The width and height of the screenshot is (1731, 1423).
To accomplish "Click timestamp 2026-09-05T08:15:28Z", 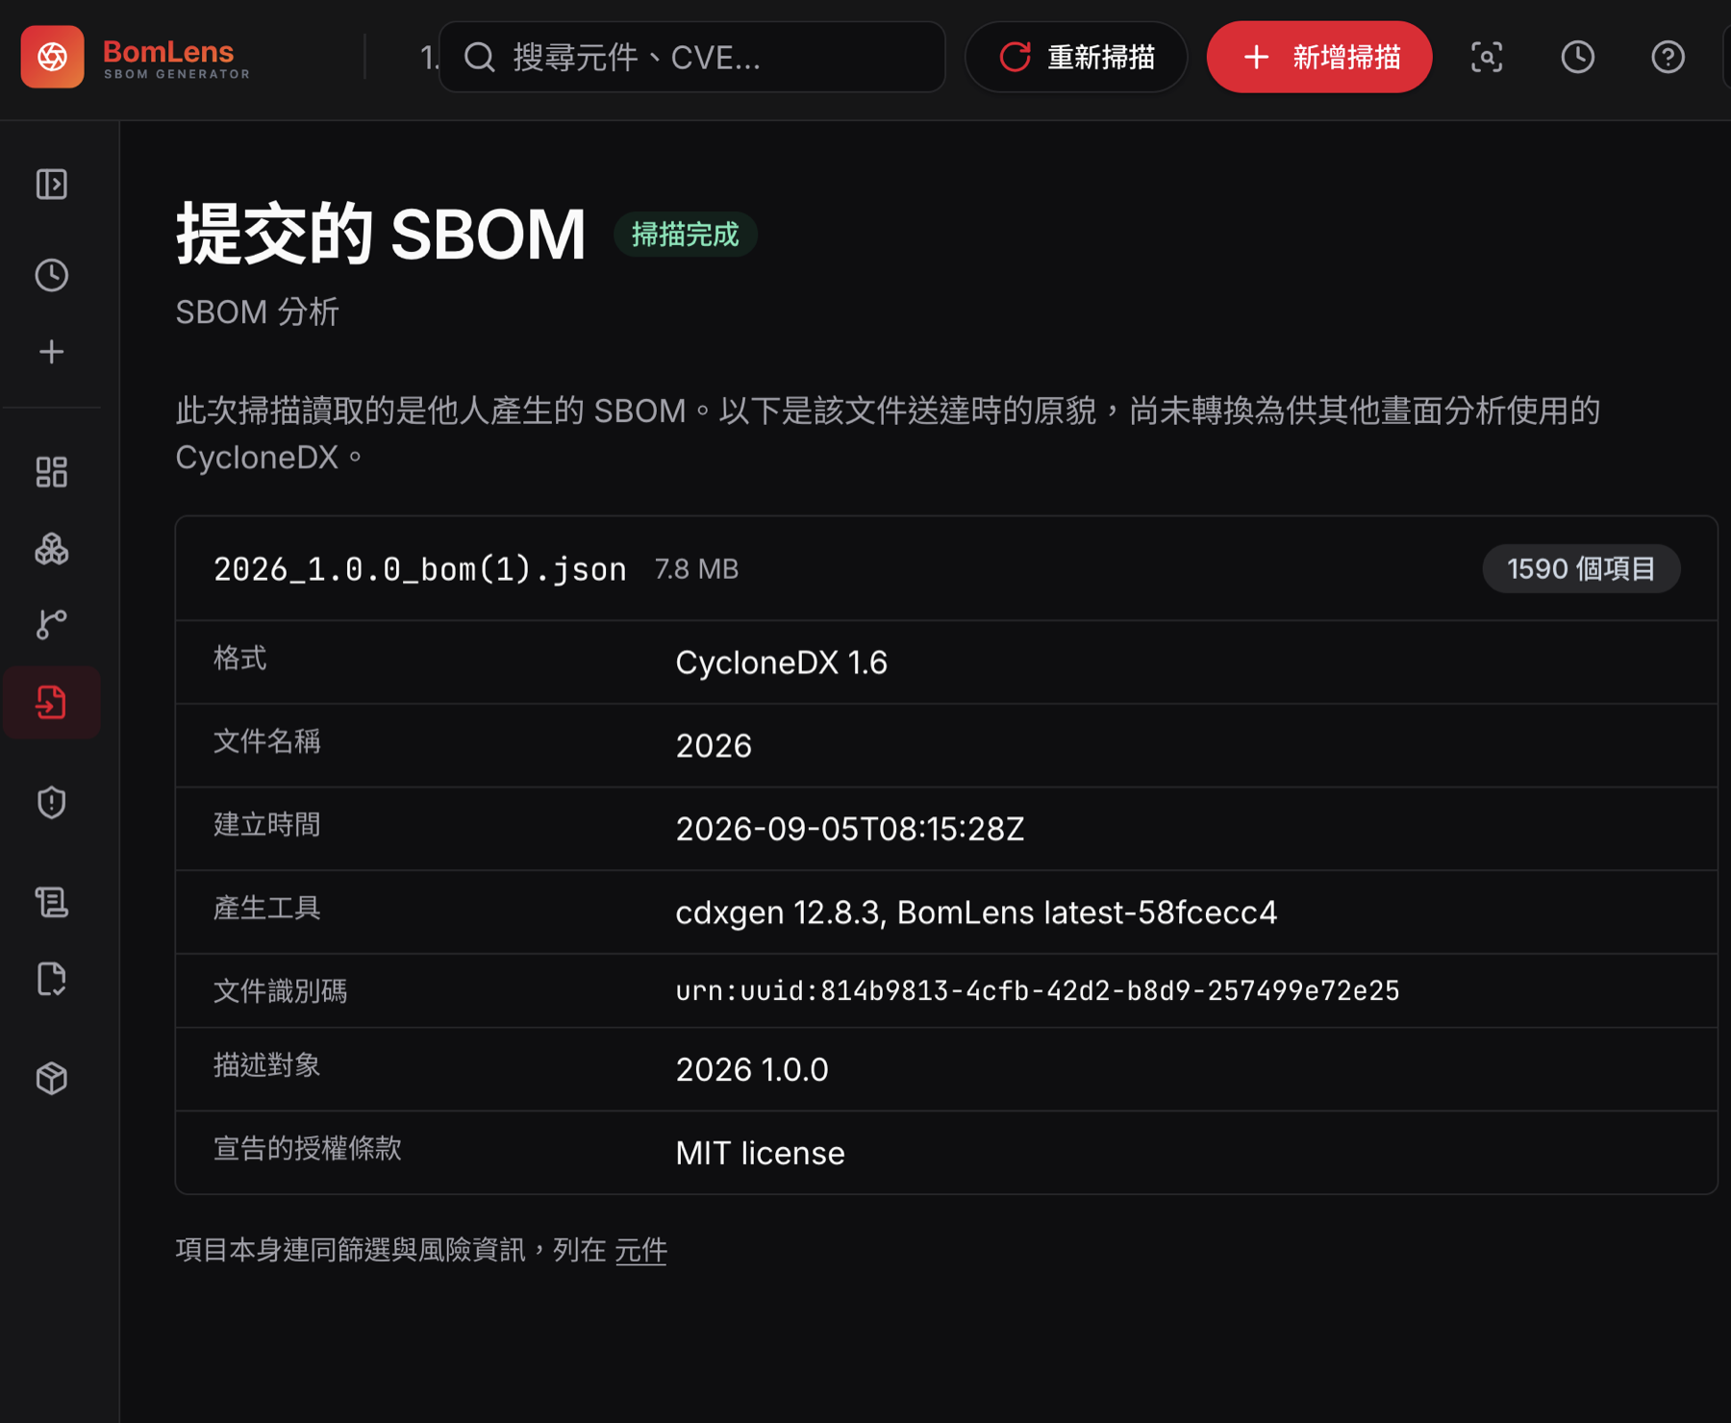I will click(x=850, y=829).
